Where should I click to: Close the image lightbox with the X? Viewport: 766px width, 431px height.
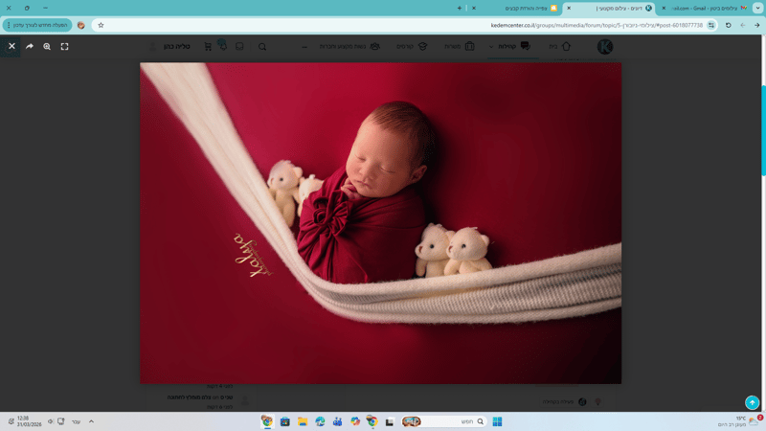point(11,46)
